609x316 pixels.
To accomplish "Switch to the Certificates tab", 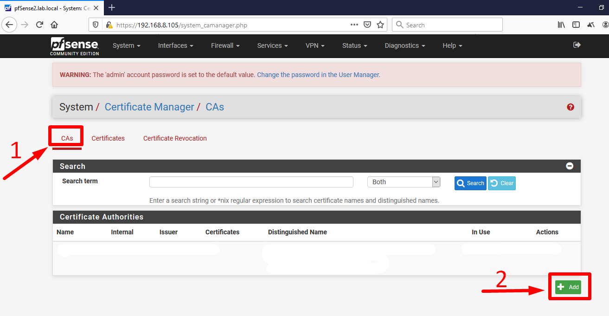I will (x=108, y=138).
